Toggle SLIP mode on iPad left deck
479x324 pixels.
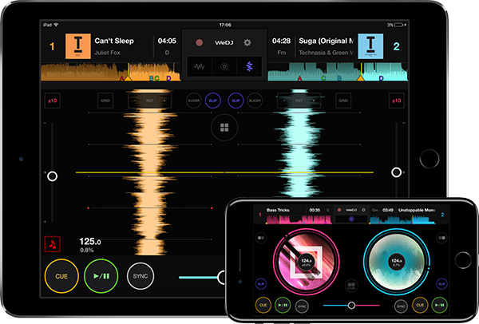click(x=213, y=101)
